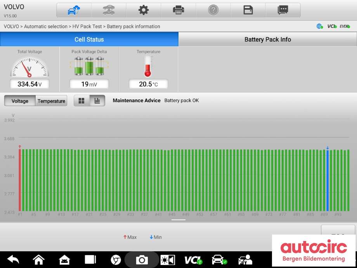Click the V15.00 version label
This screenshot has height=268, width=357.
coord(10,16)
